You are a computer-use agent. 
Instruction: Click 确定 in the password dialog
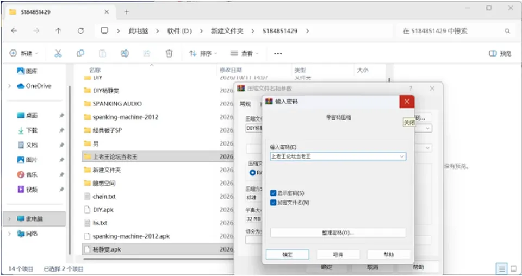coord(287,254)
